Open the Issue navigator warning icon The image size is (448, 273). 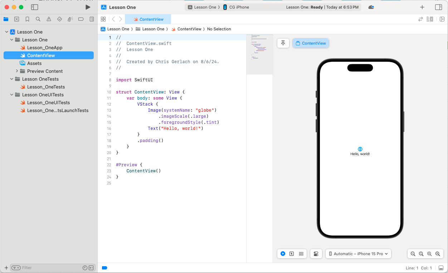click(49, 19)
